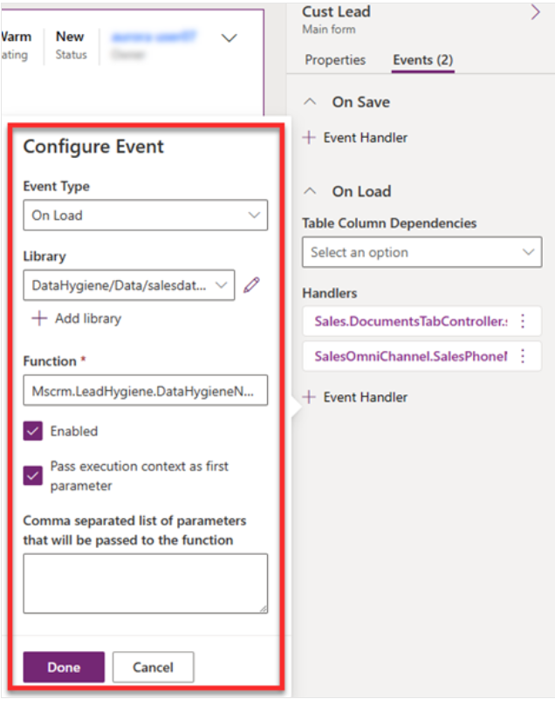The image size is (555, 706).
Task: Click the Done button
Action: pos(64,667)
